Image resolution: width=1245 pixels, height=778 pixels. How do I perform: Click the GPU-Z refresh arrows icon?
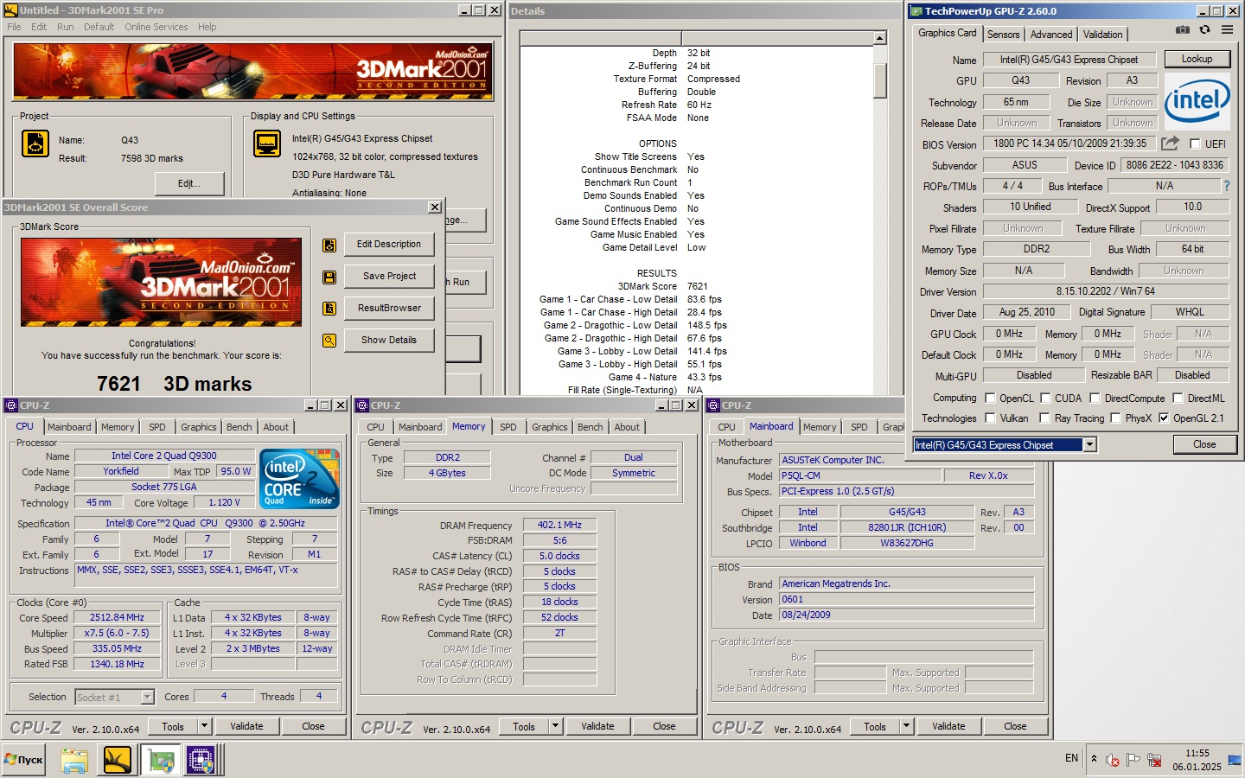[1204, 29]
